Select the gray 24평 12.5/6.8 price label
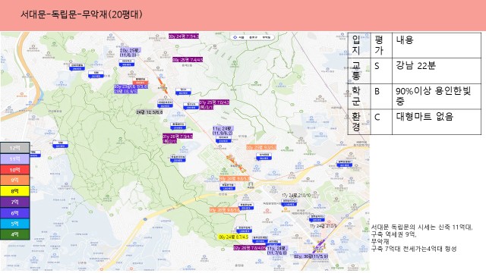The width and height of the screenshot is (486, 273). (149, 112)
